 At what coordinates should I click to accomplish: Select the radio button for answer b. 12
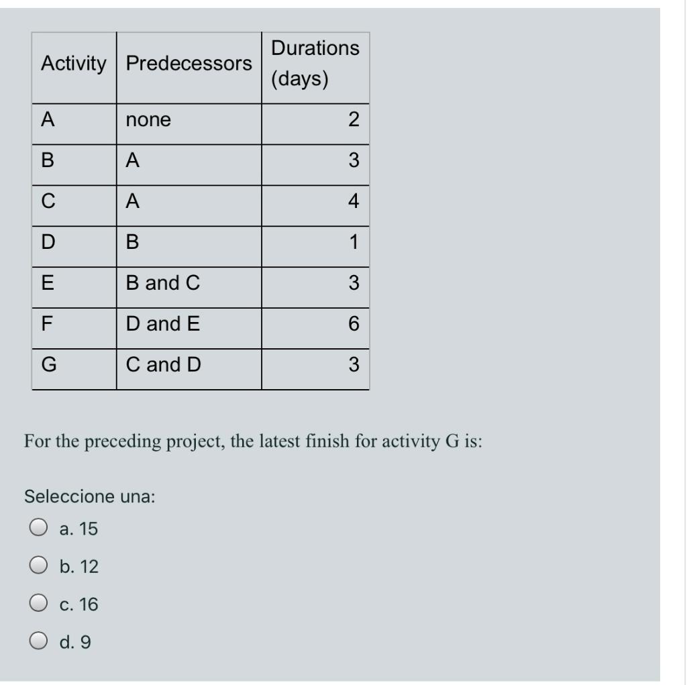click(x=40, y=566)
